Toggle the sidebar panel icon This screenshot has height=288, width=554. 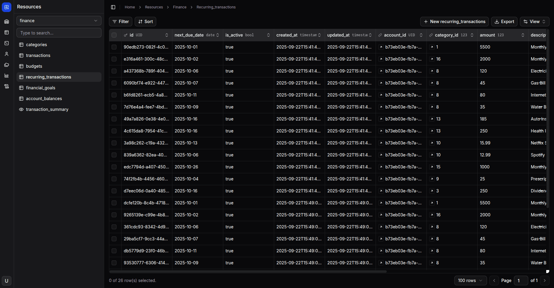point(113,7)
